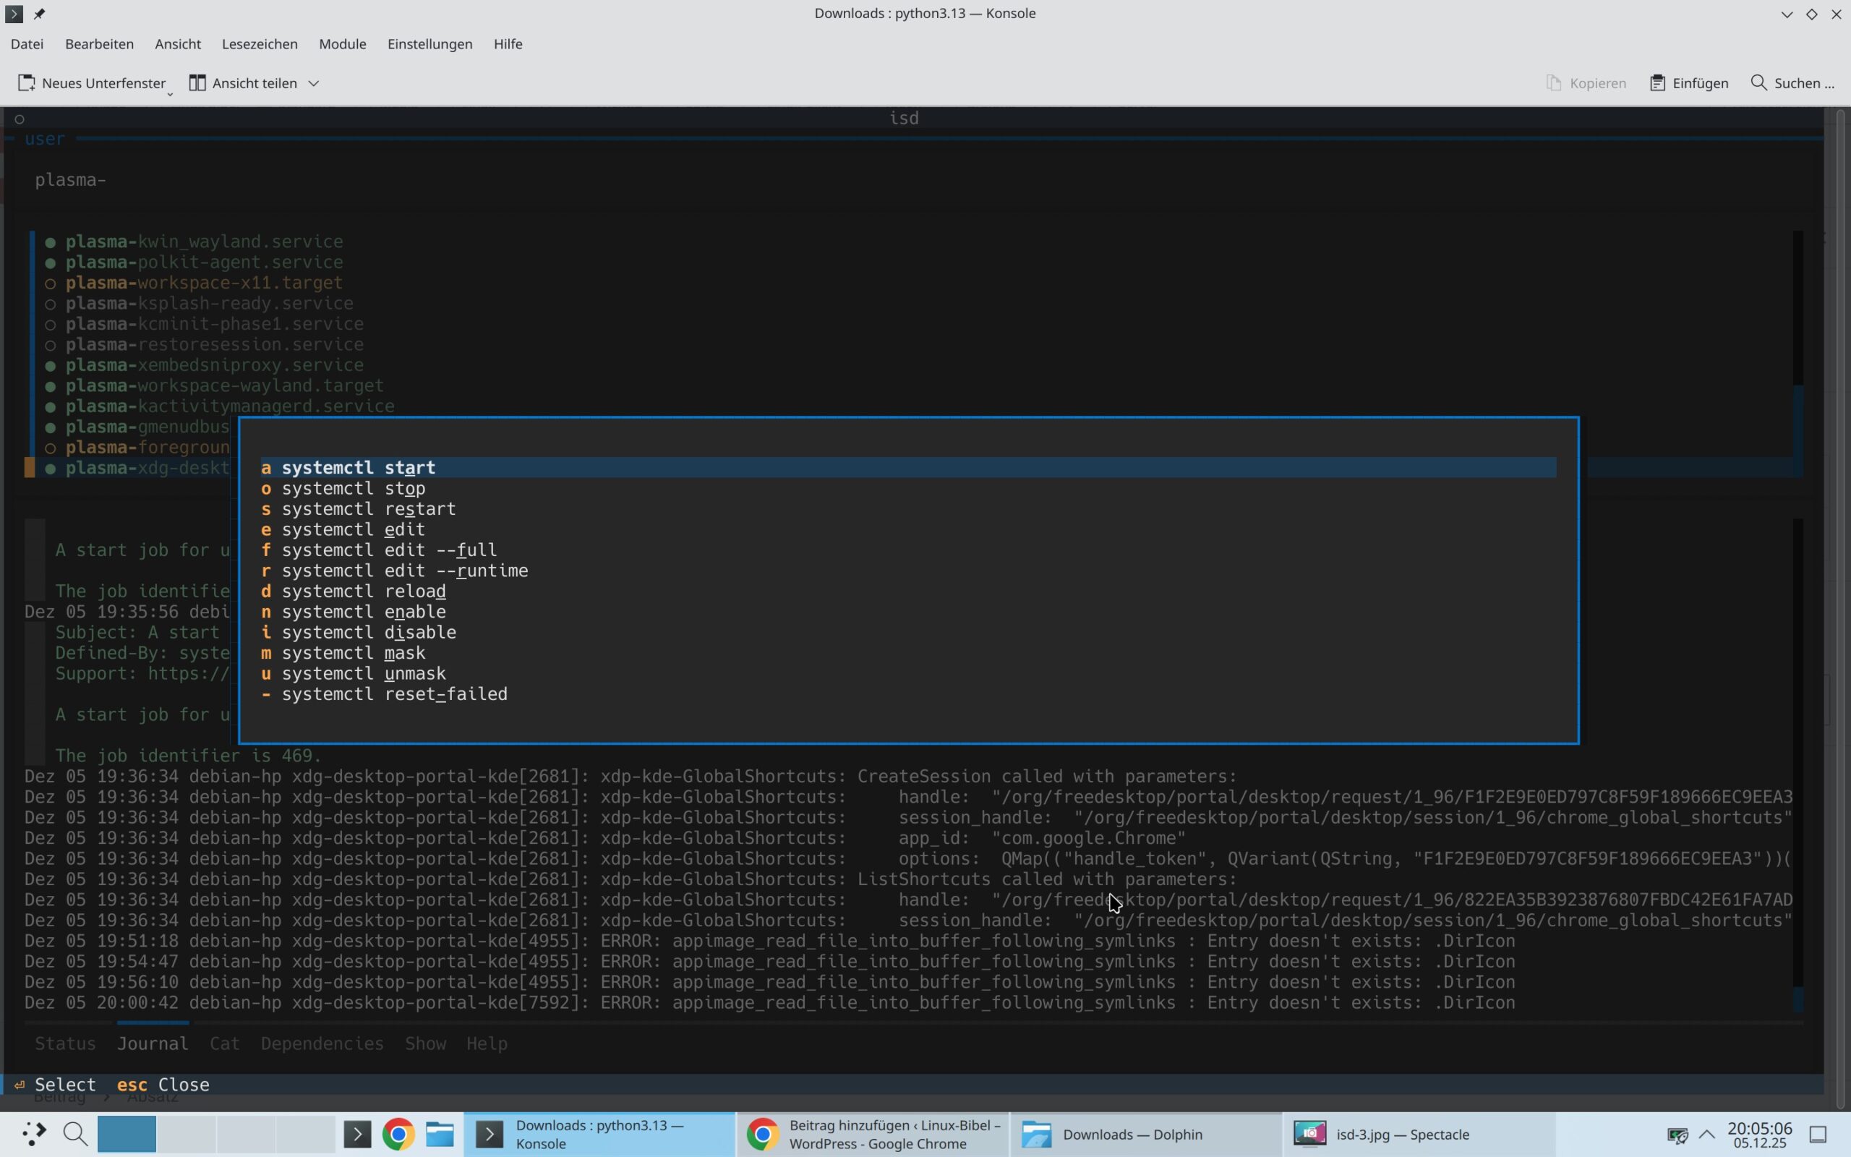
Task: Click the Konsole vertical scrollbar
Action: click(x=1841, y=605)
